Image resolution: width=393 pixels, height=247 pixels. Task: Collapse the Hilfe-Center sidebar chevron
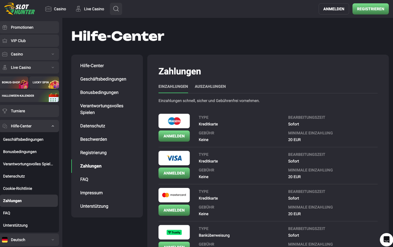53,126
